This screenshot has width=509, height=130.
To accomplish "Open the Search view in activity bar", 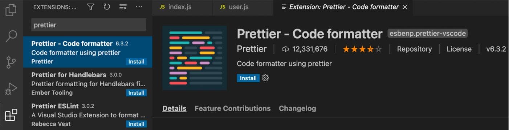I will 11,36.
